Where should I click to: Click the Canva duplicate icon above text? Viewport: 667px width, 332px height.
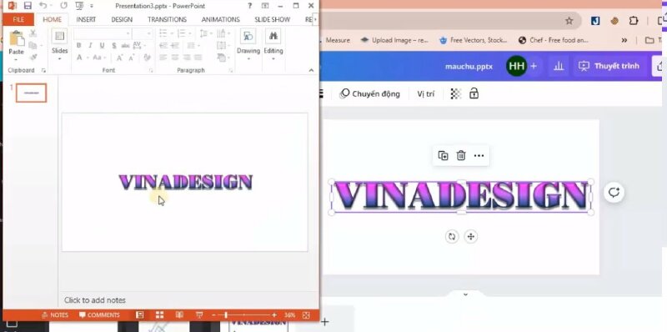pos(443,155)
